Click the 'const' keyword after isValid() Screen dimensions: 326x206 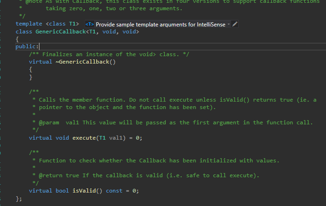point(114,191)
